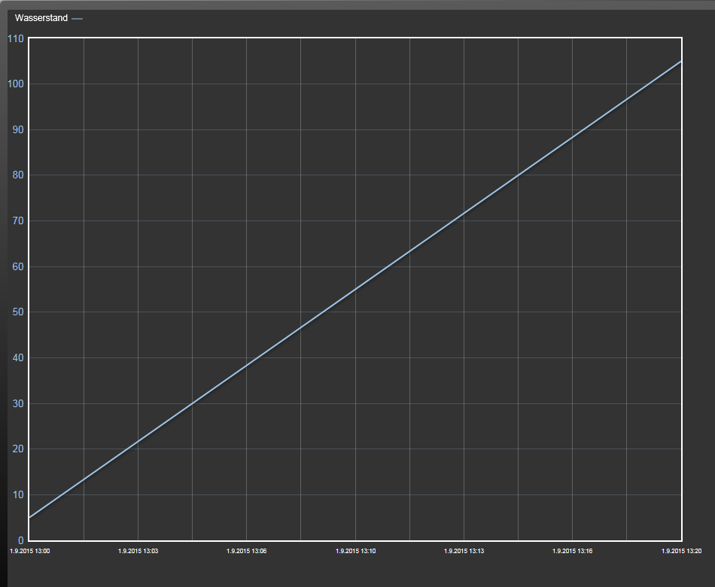Click the time label 1.9.2015 13:16

pyautogui.click(x=572, y=551)
